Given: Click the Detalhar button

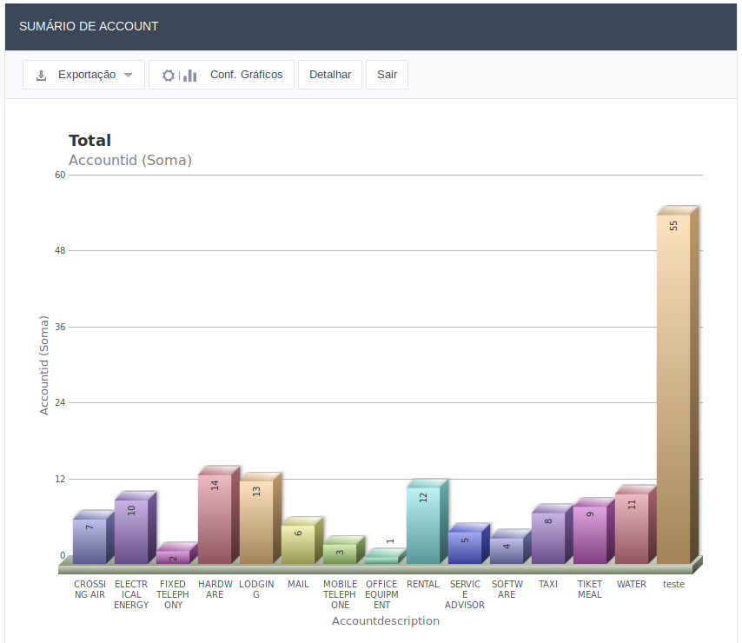Looking at the screenshot, I should [x=330, y=75].
